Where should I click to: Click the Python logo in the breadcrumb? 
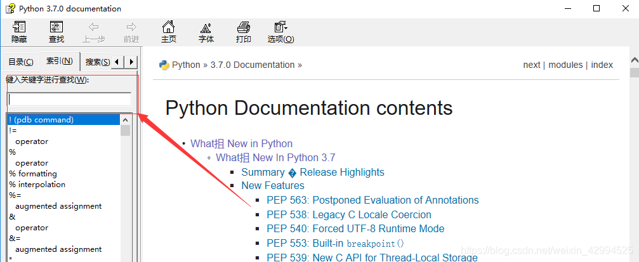click(164, 65)
